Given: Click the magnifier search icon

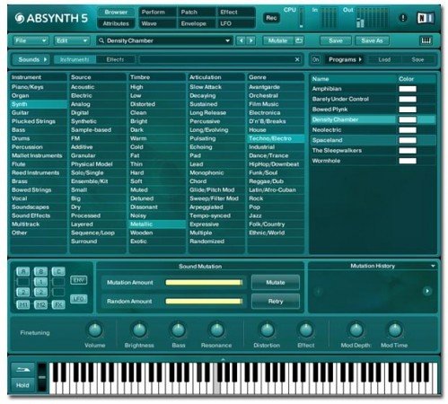Looking at the screenshot, I should [101, 40].
